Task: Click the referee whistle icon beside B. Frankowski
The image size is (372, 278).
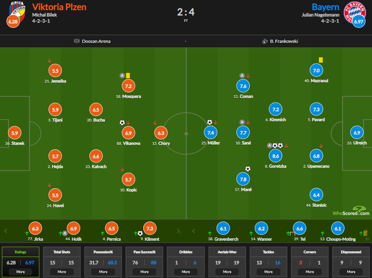Action: coord(265,41)
